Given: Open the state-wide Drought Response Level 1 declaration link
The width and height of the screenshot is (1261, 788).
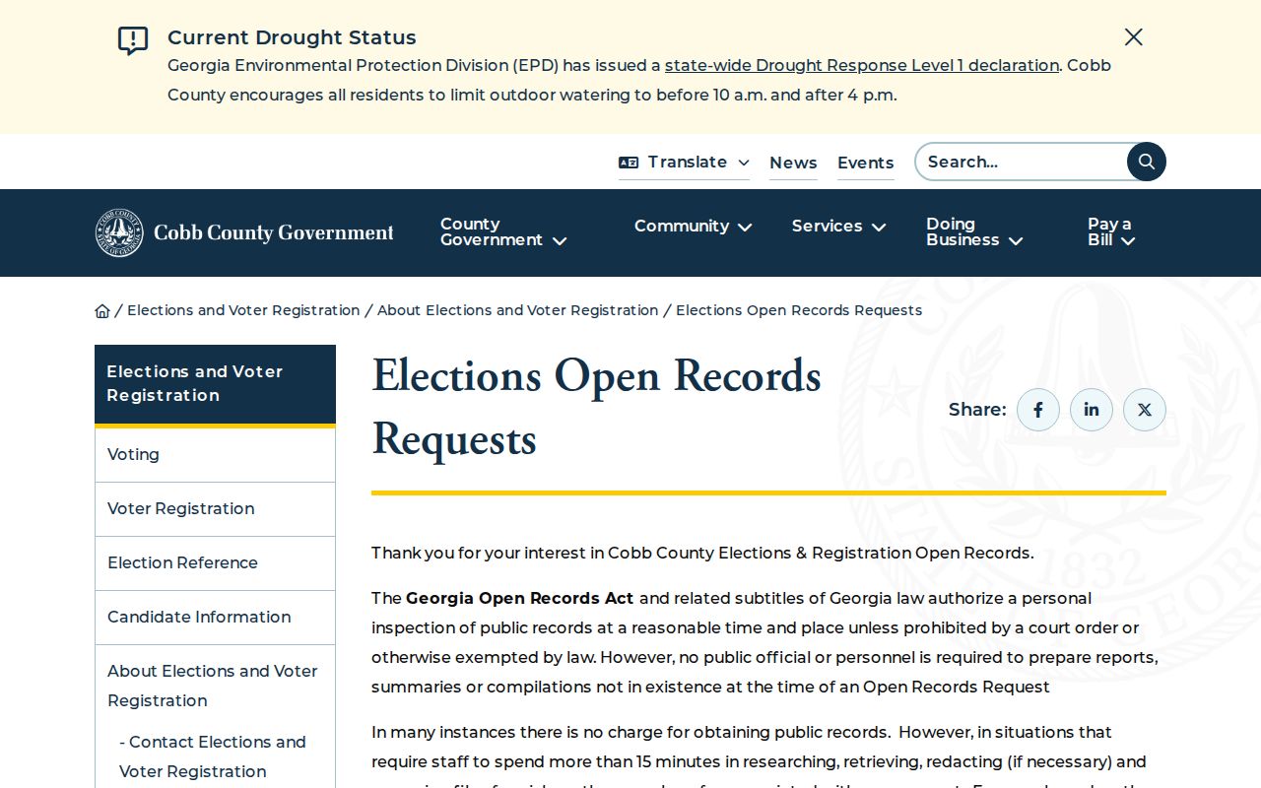Looking at the screenshot, I should coord(862,66).
